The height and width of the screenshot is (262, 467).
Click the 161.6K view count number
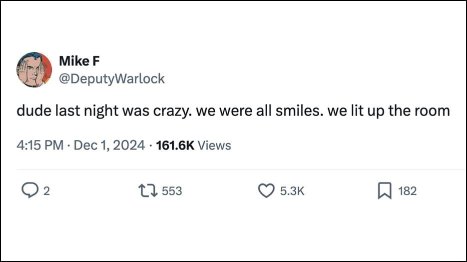(x=175, y=145)
